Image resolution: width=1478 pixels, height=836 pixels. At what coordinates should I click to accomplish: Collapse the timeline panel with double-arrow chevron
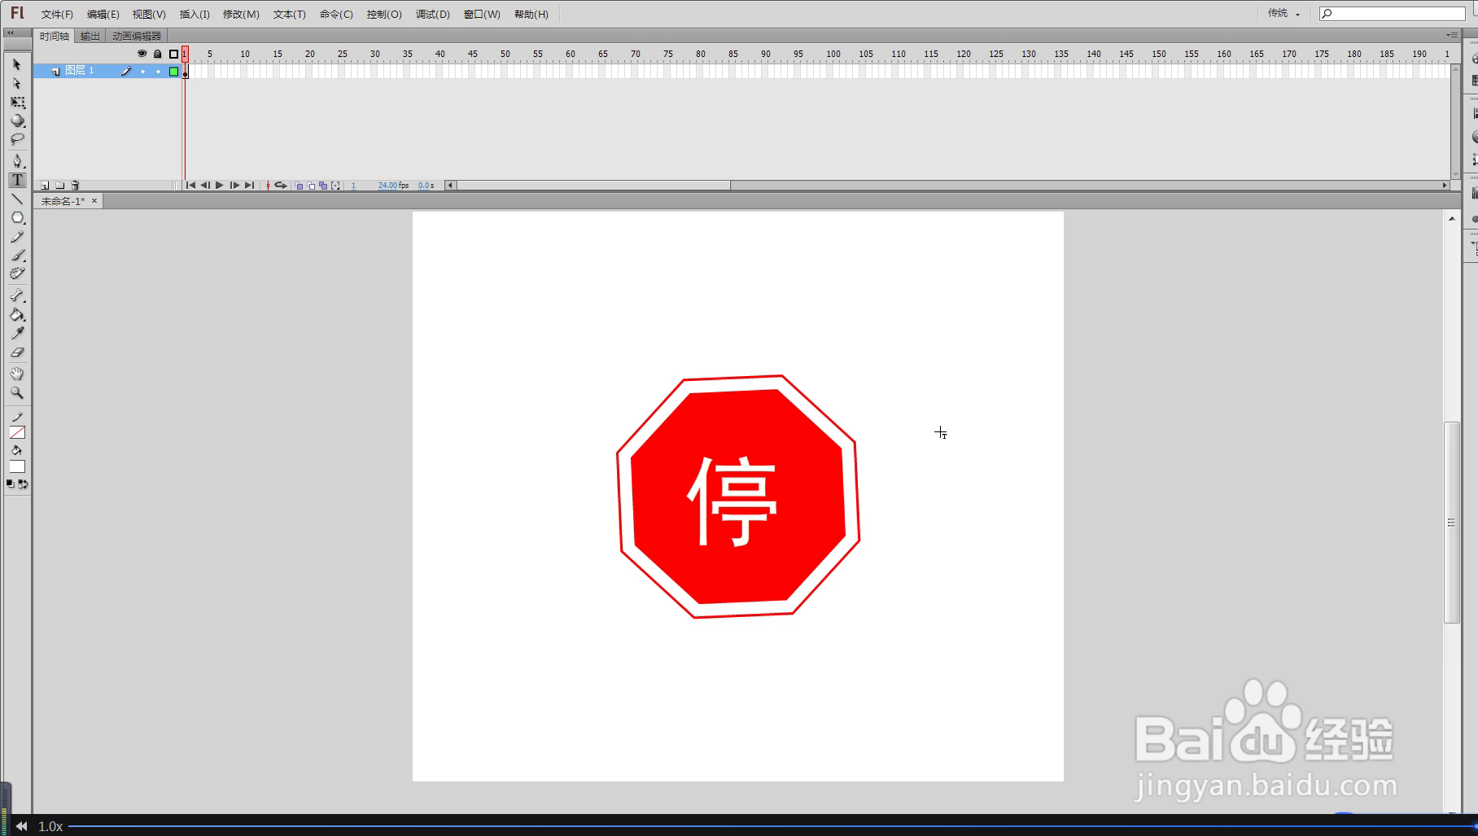(11, 33)
